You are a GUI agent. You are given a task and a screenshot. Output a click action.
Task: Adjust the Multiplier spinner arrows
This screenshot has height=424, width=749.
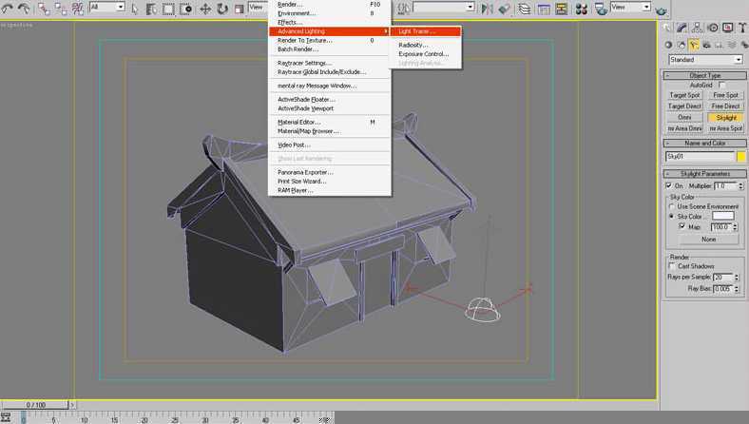tap(740, 185)
